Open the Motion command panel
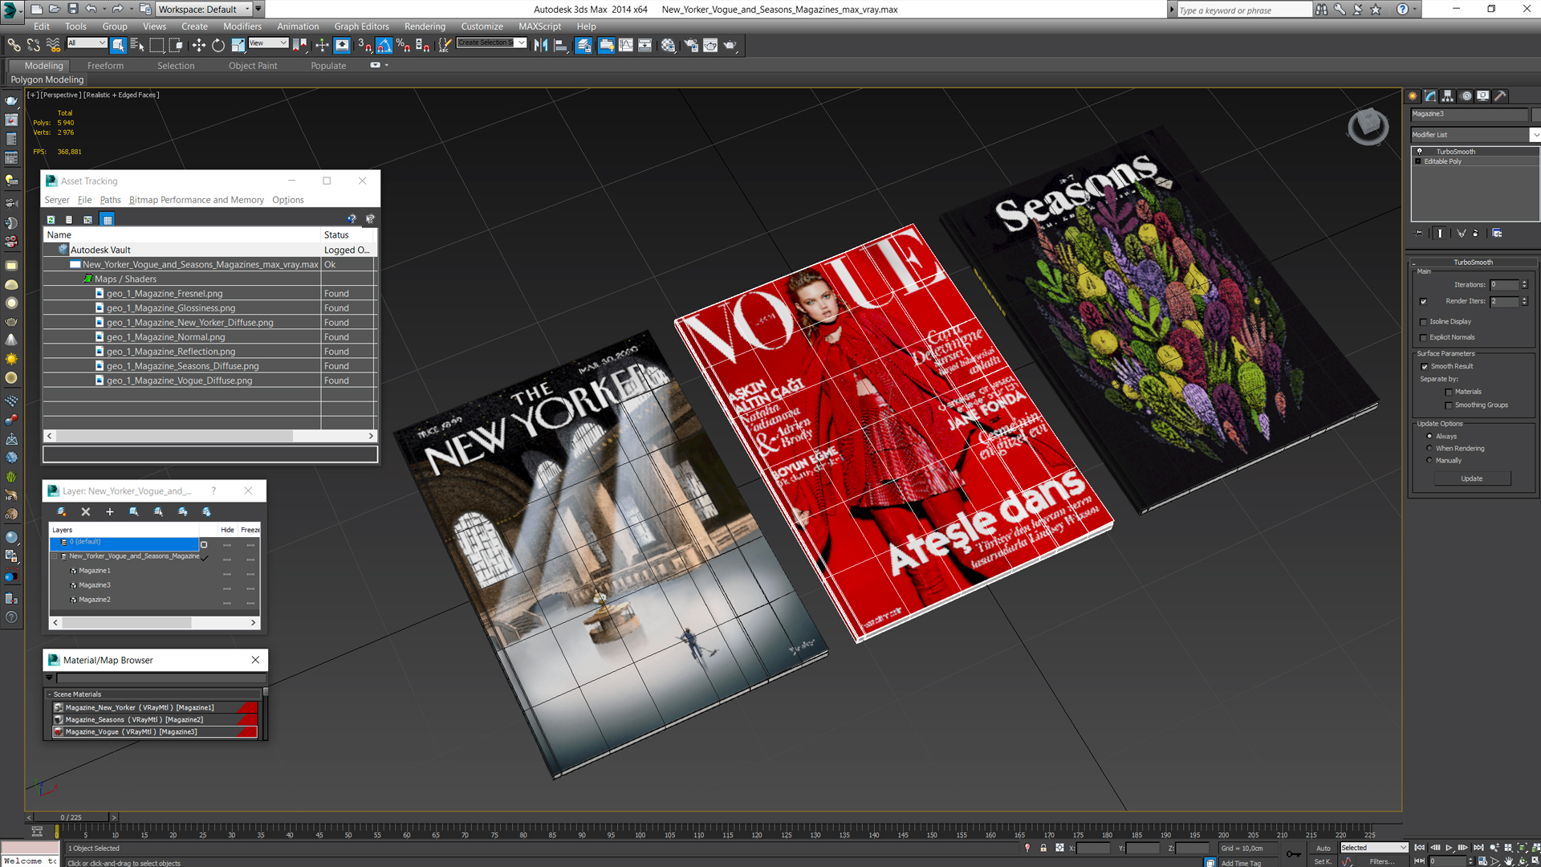The image size is (1541, 867). 1466,96
